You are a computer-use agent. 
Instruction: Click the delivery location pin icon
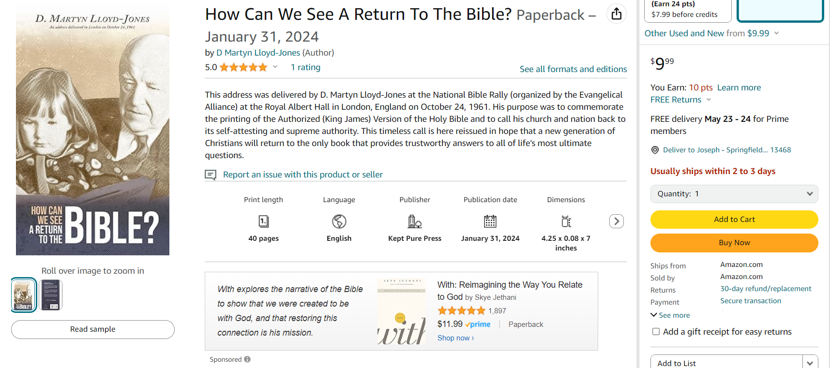point(655,150)
